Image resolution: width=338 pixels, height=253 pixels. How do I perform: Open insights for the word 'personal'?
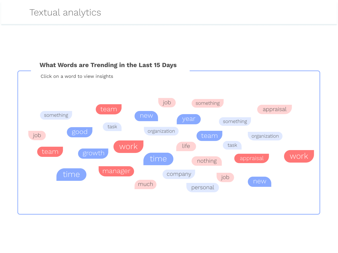(203, 188)
